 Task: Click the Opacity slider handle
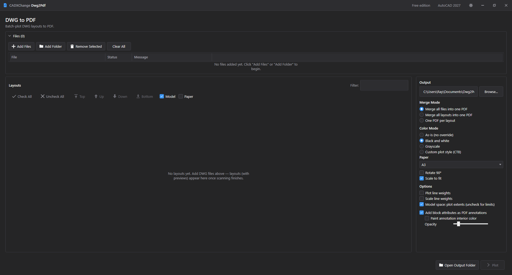coord(458,224)
